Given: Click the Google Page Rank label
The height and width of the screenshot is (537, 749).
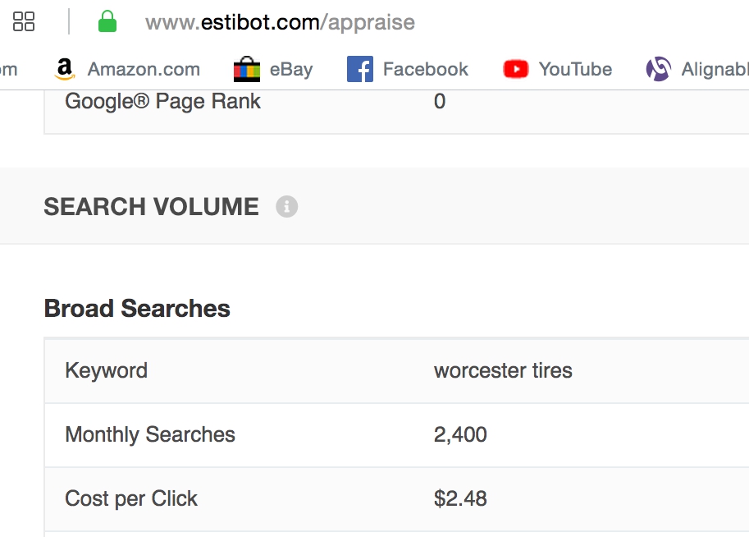Looking at the screenshot, I should tap(162, 102).
